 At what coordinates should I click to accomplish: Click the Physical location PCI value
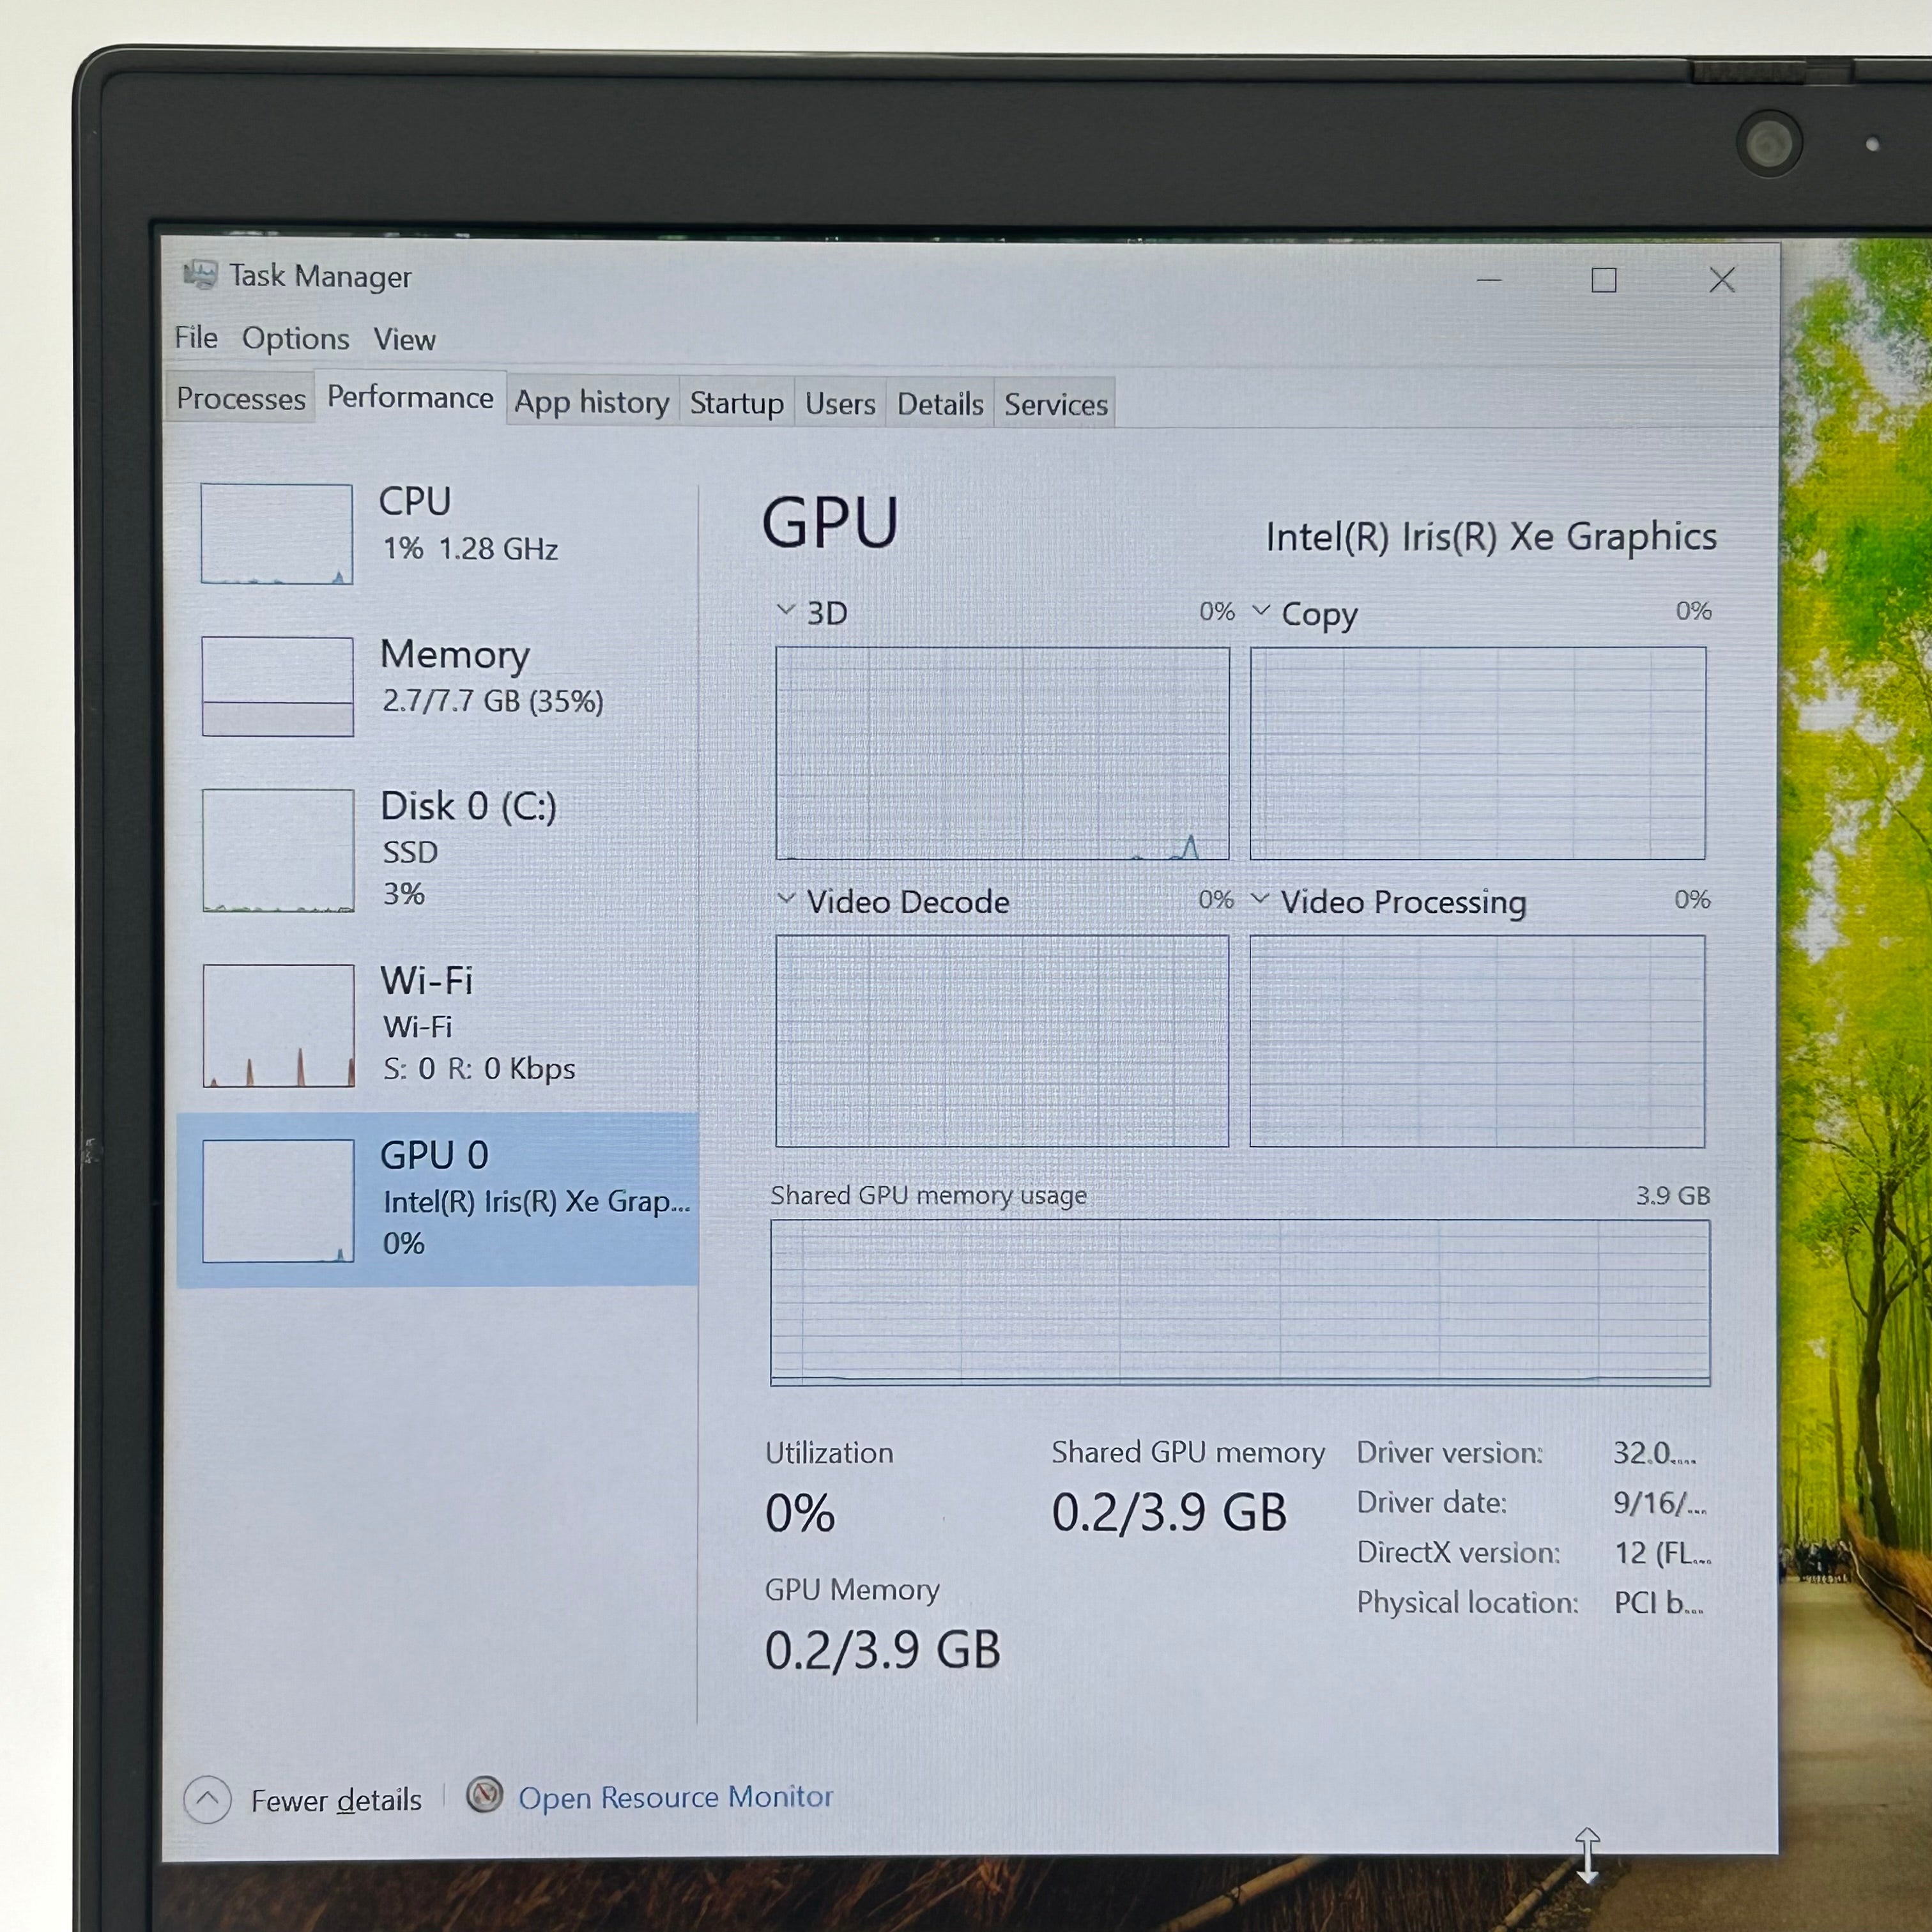point(1658,1603)
